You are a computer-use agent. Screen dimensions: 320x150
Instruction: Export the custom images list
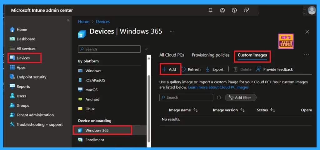pyautogui.click(x=214, y=69)
